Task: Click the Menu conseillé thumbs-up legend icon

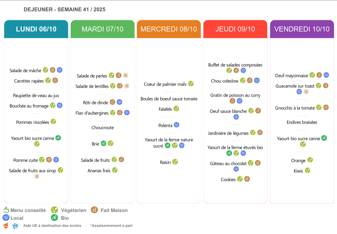Action: [x=6, y=210]
